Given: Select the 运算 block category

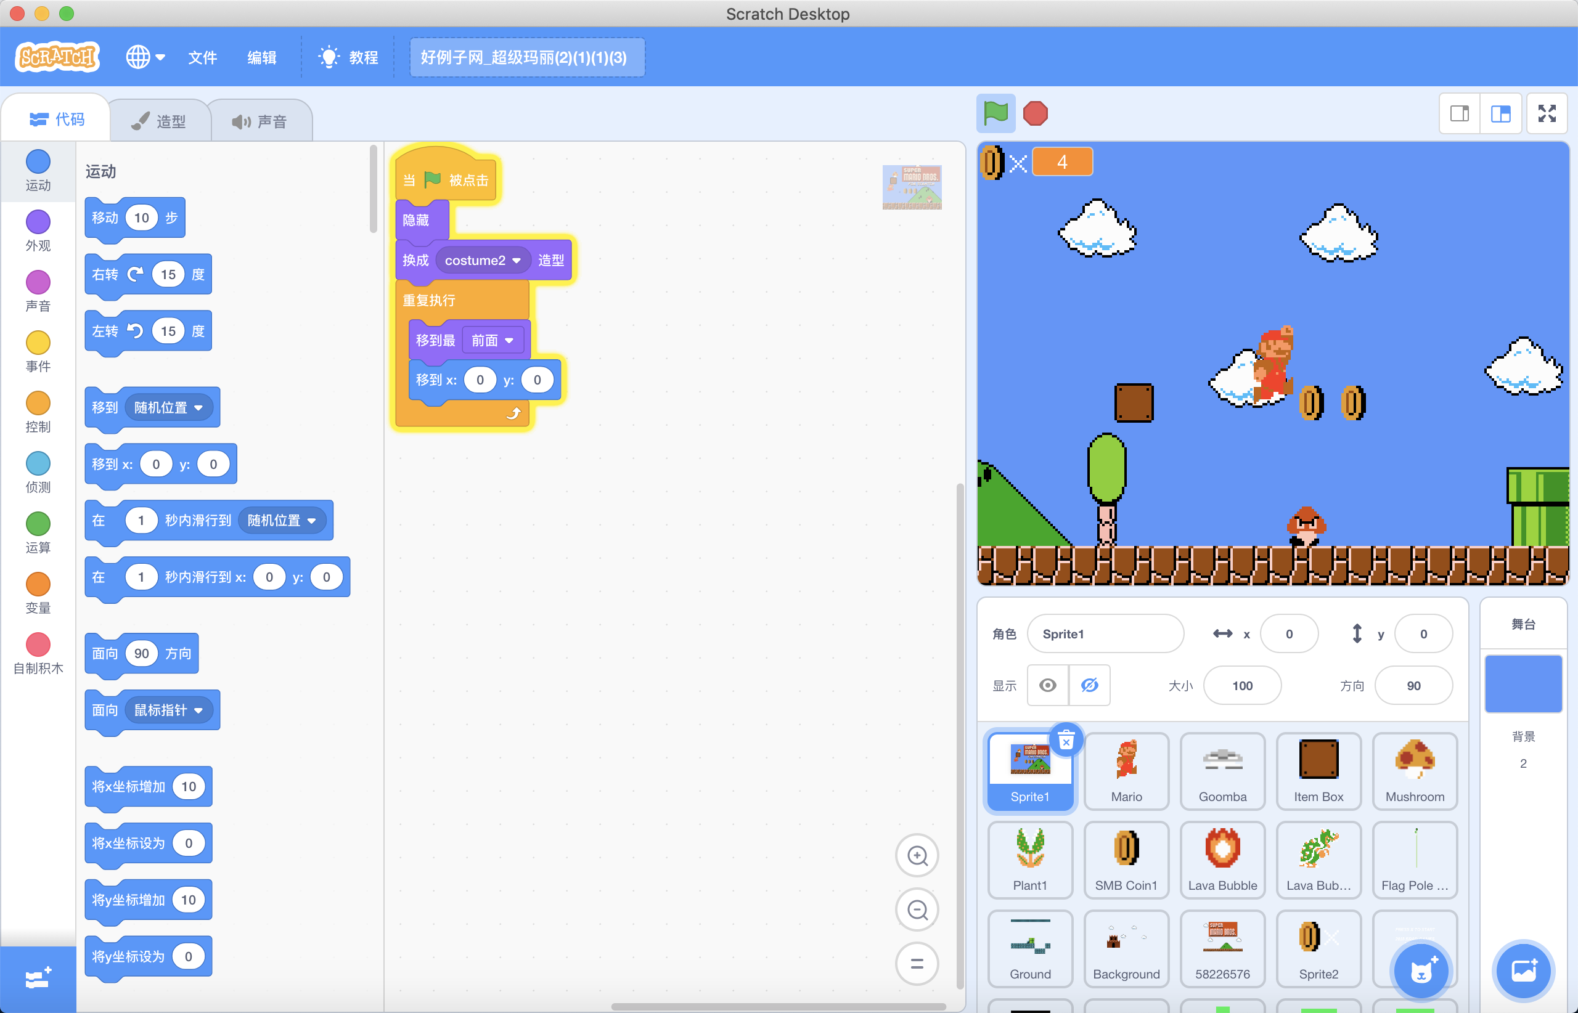Looking at the screenshot, I should pos(38,533).
